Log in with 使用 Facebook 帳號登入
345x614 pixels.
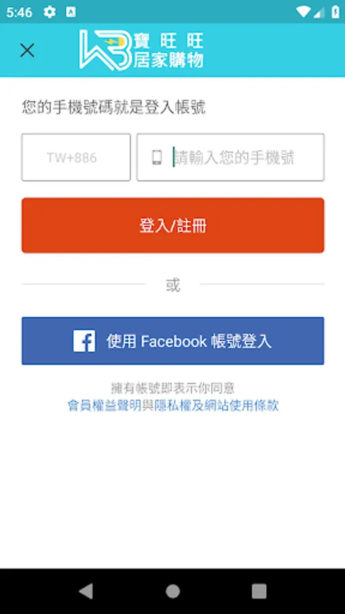point(173,341)
